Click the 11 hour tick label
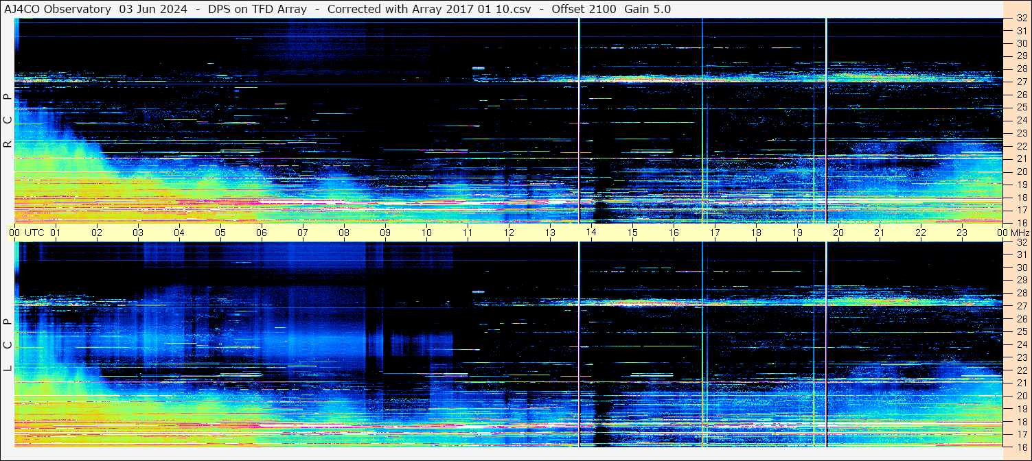 pyautogui.click(x=468, y=233)
